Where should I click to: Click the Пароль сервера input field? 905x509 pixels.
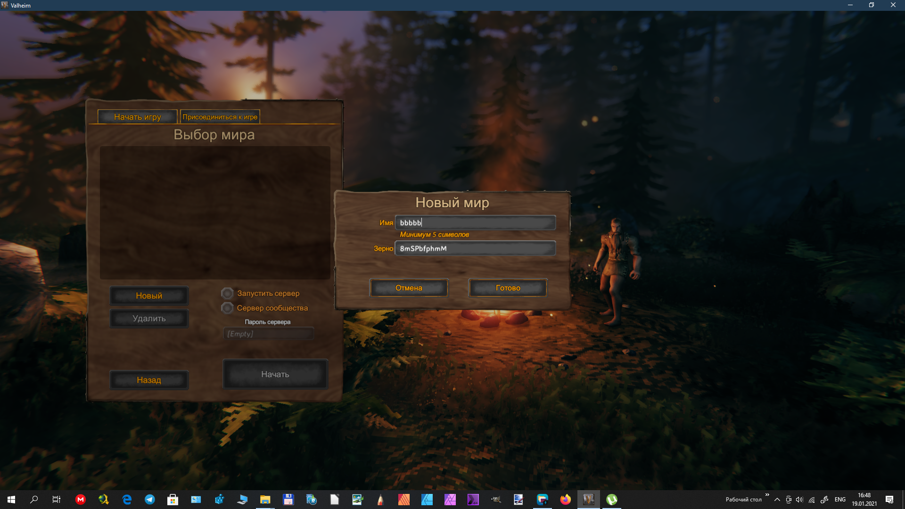268,334
